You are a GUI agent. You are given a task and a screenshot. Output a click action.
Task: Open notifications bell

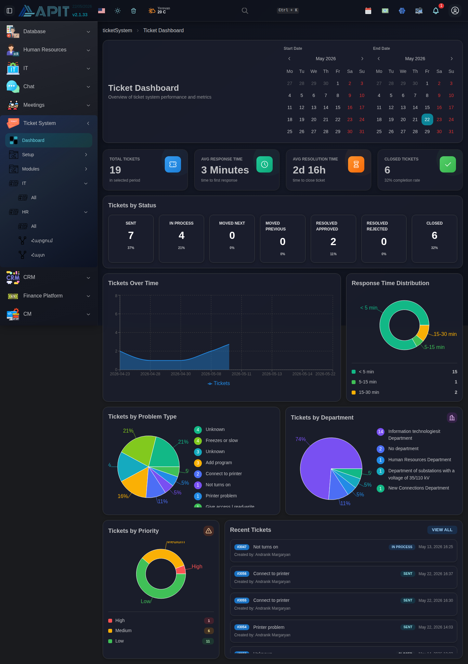(x=436, y=11)
